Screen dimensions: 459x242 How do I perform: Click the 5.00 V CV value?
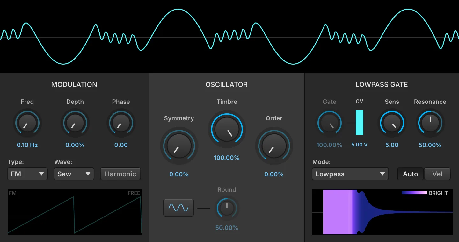click(360, 145)
